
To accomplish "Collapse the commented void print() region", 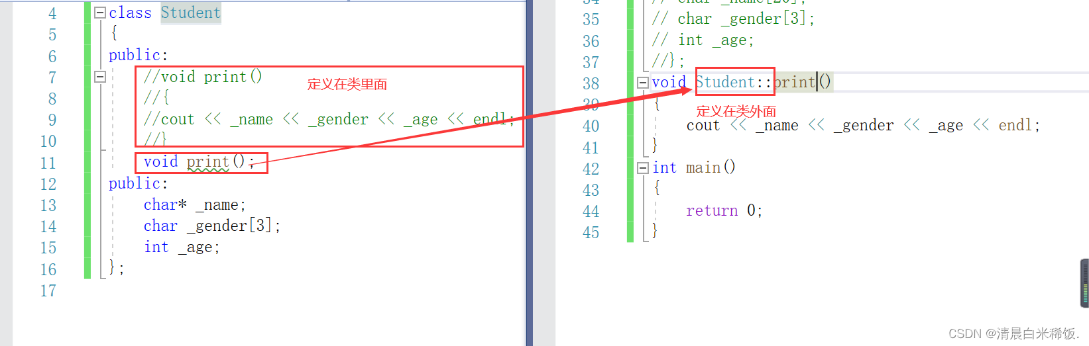I will [100, 77].
